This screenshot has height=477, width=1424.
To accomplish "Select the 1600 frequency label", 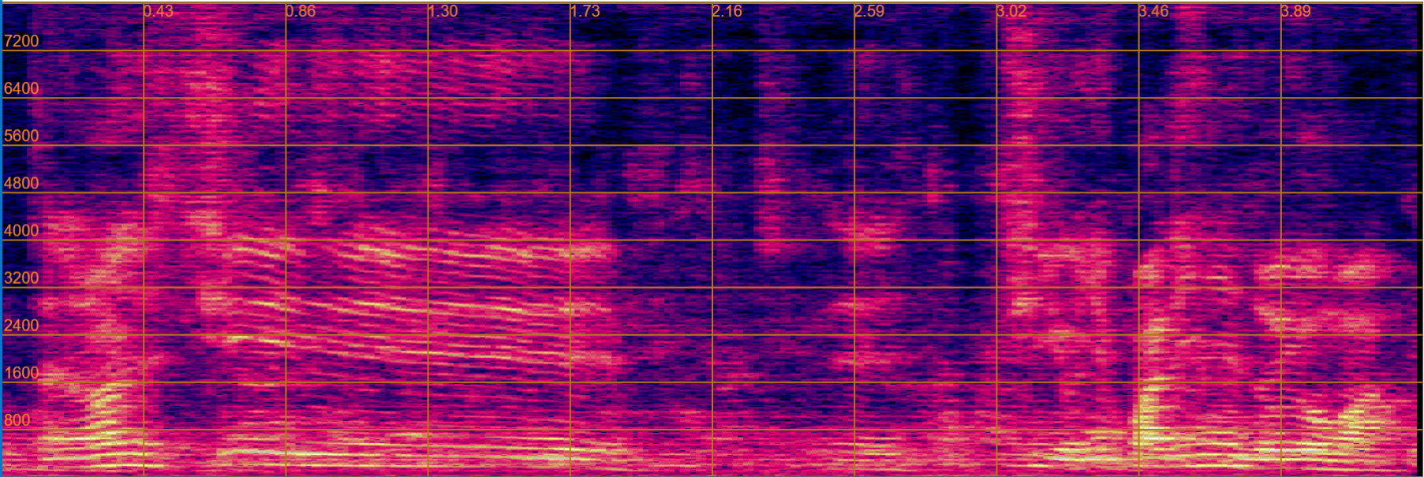I will 21,373.
